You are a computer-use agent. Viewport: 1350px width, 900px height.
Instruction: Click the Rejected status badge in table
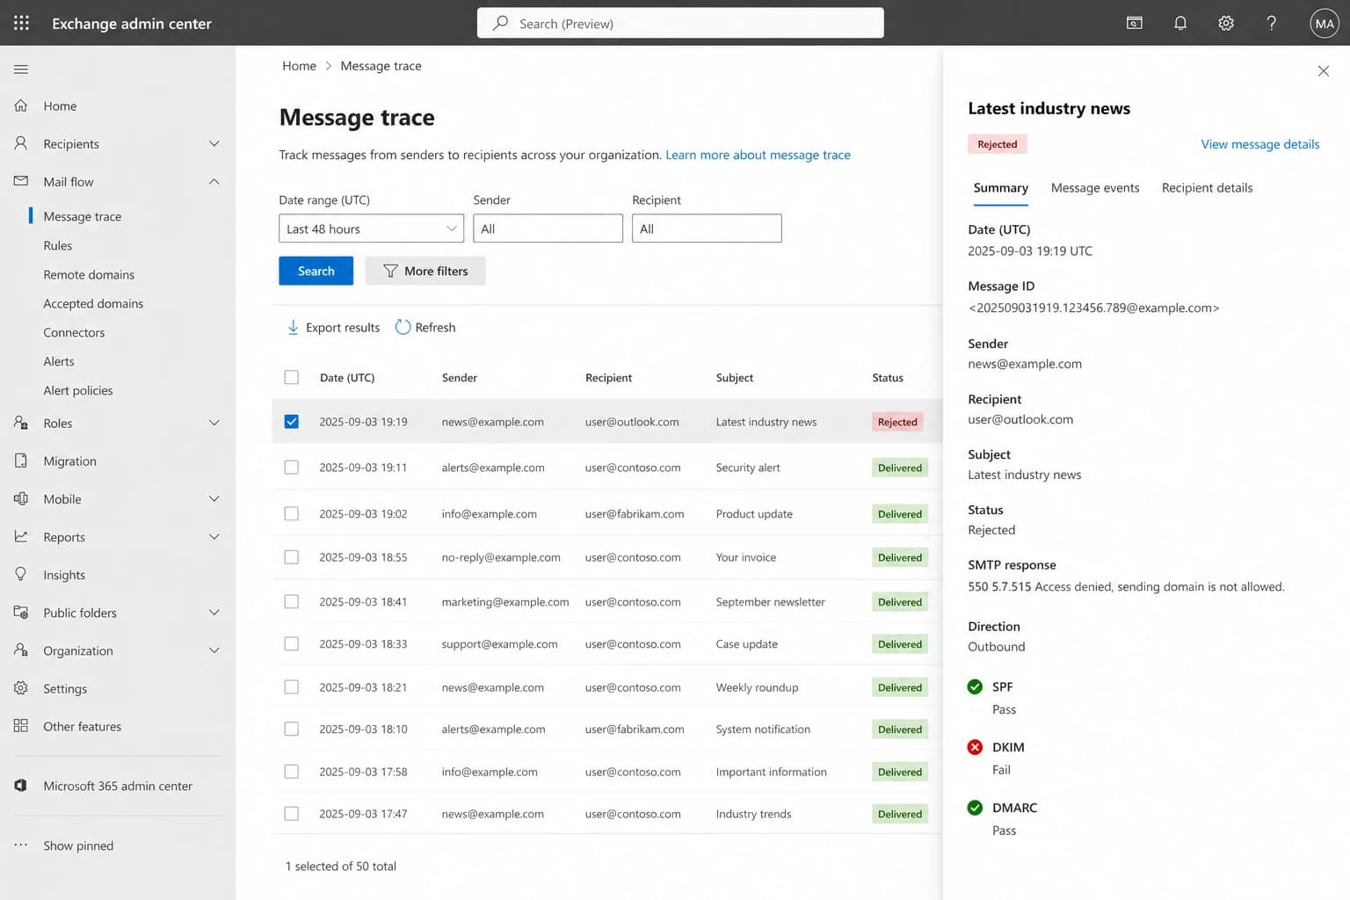[897, 422]
